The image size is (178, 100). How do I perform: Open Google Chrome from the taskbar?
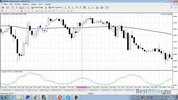pos(36,97)
